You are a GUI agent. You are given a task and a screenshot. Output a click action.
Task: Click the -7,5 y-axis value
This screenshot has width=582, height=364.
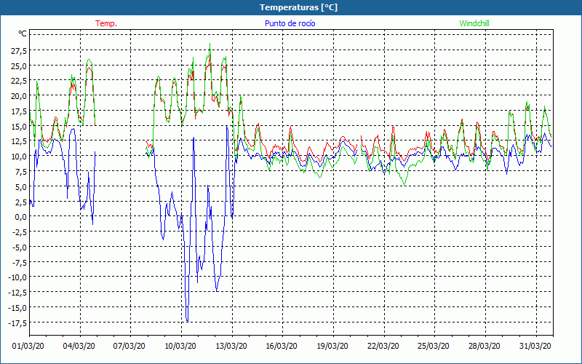19,262
